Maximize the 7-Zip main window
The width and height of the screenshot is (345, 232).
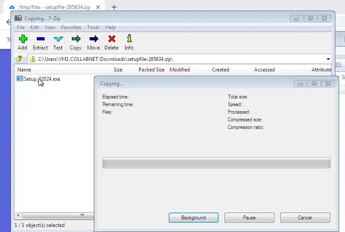tap(310, 19)
